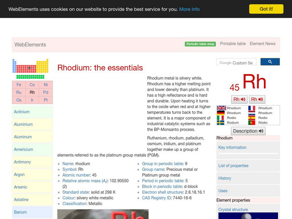292x219 pixels.
Task: Click the Periodic table shop badge
Action: pyautogui.click(x=200, y=44)
